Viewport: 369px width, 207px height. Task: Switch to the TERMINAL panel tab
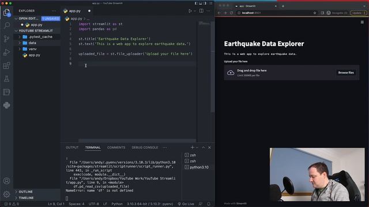[x=93, y=147]
